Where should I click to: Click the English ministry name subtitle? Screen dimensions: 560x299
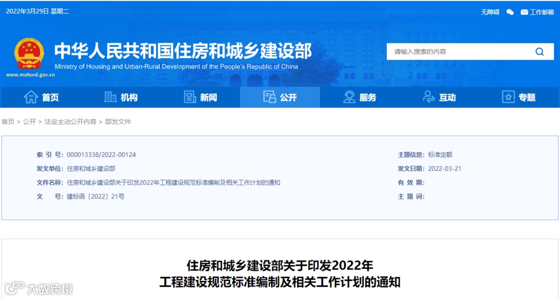coord(176,67)
